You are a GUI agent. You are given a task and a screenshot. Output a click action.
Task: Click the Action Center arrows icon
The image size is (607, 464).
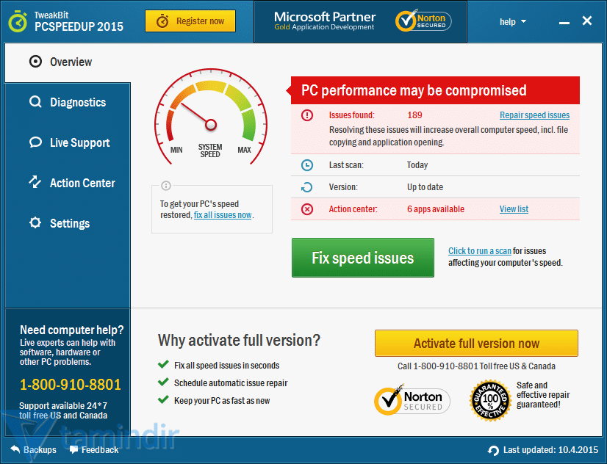click(x=35, y=182)
